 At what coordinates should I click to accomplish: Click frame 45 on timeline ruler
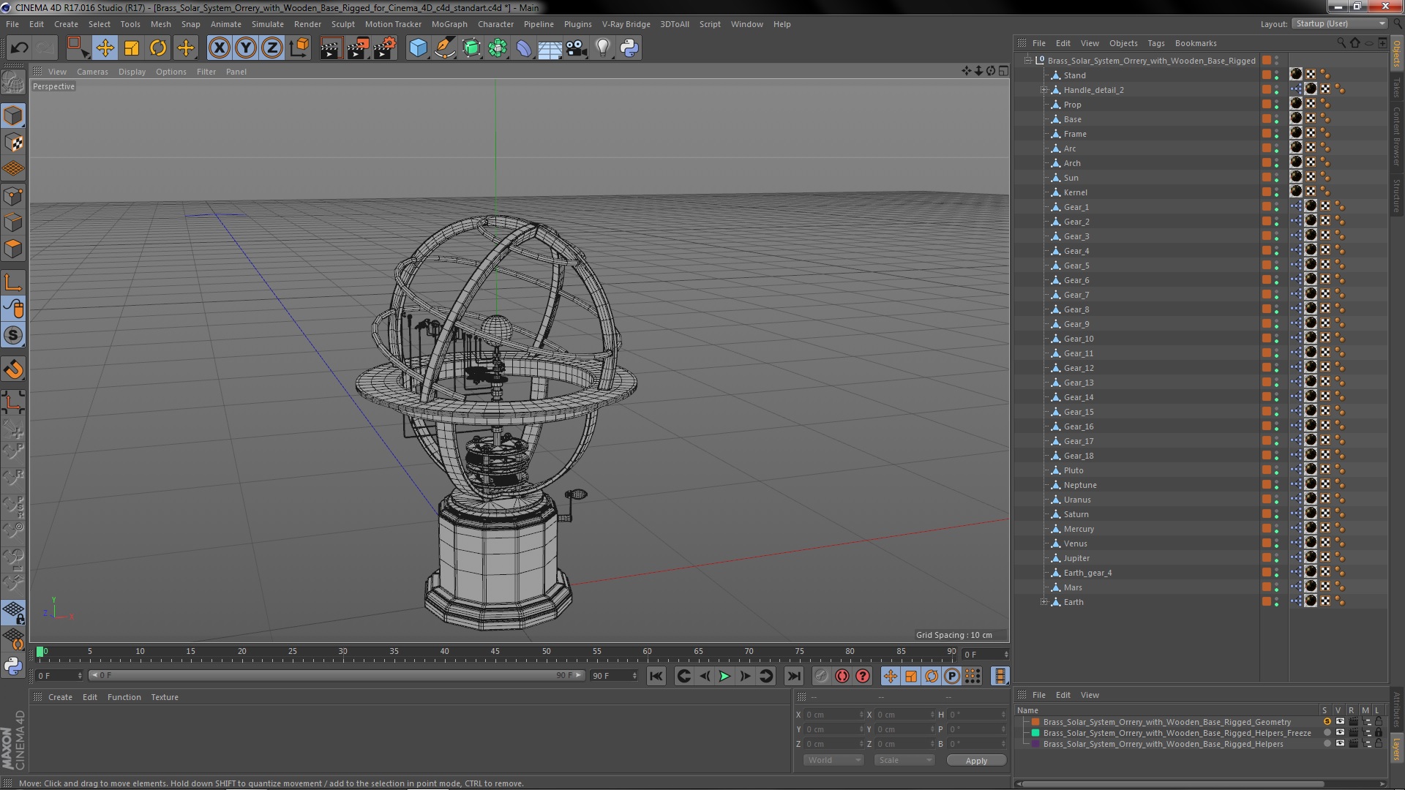point(495,651)
